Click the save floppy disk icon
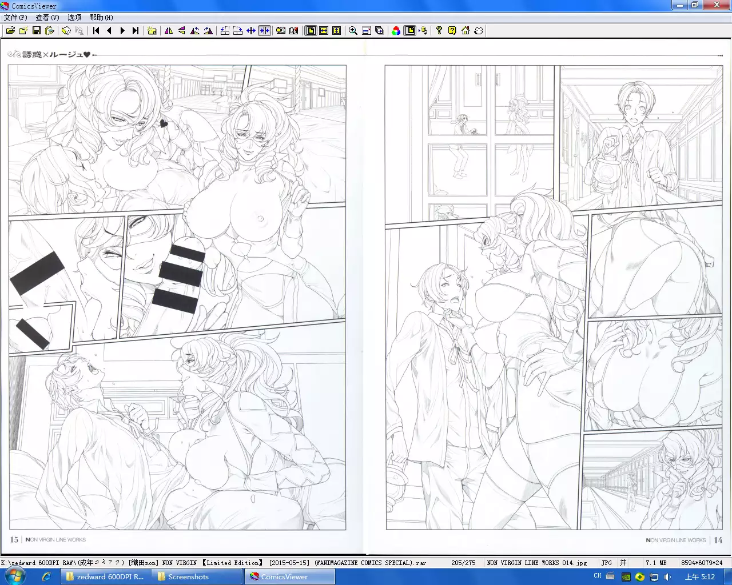Screen dimensions: 732x585 (37, 31)
